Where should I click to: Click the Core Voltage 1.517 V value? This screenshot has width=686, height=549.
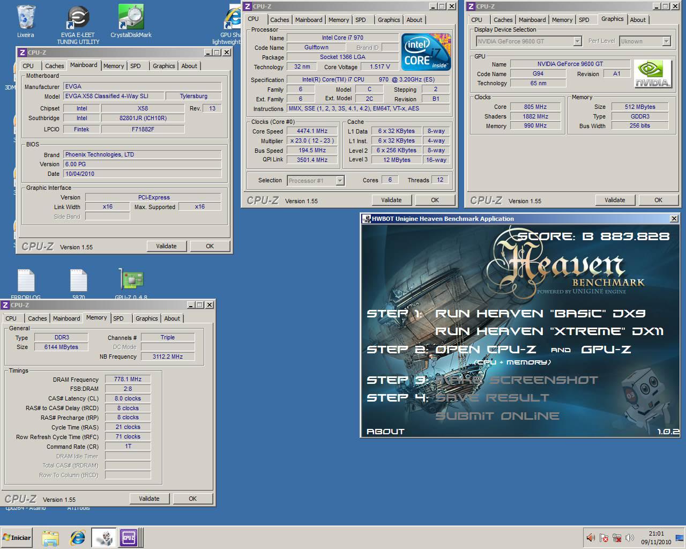pos(380,67)
